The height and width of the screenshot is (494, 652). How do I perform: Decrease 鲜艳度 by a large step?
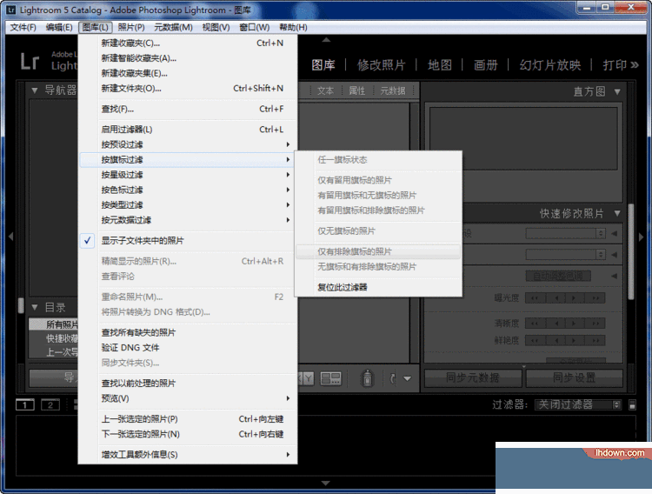(x=536, y=340)
